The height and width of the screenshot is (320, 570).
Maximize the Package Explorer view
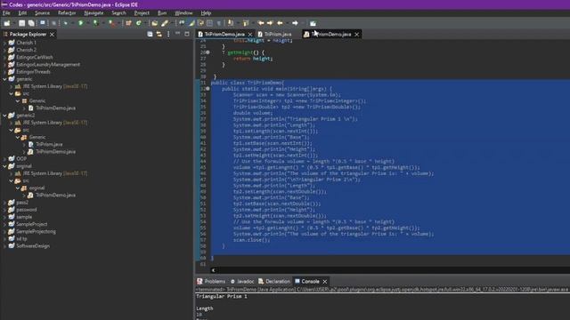tap(187, 34)
